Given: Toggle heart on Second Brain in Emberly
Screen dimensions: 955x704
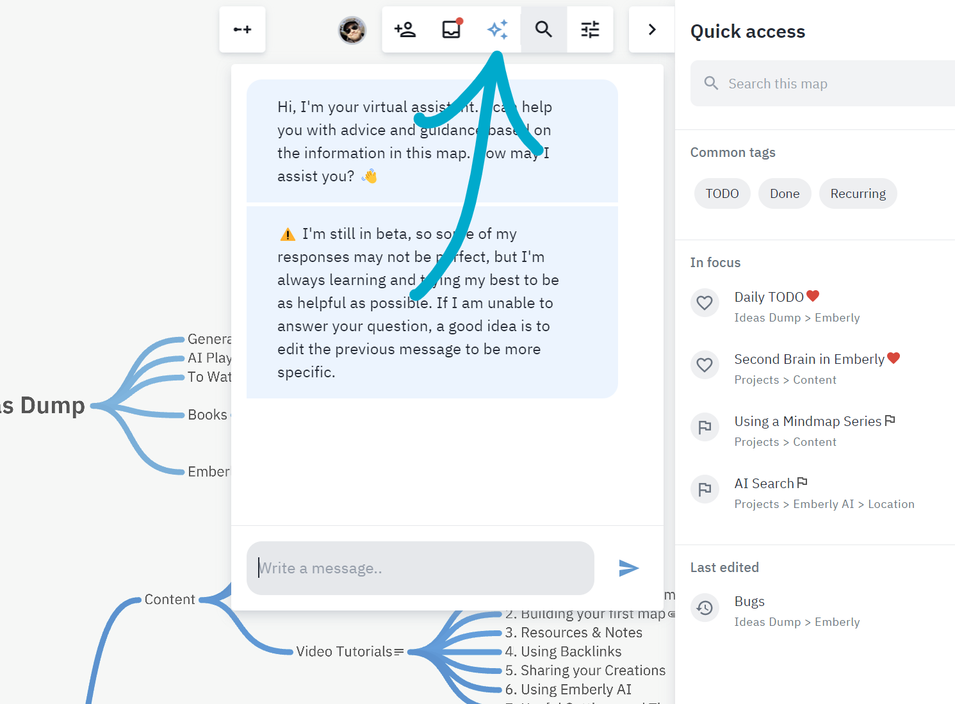Looking at the screenshot, I should [705, 365].
